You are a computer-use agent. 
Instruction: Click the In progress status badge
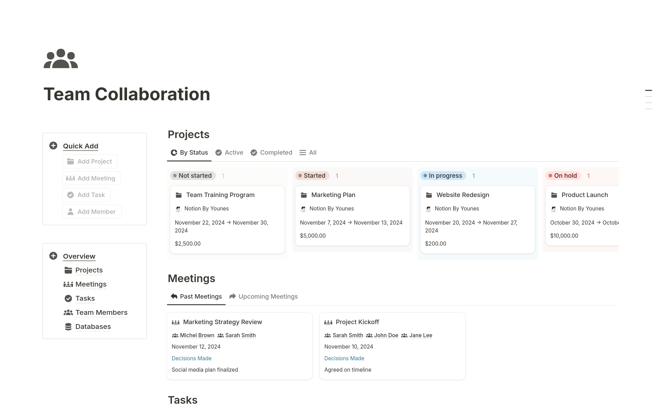[443, 175]
